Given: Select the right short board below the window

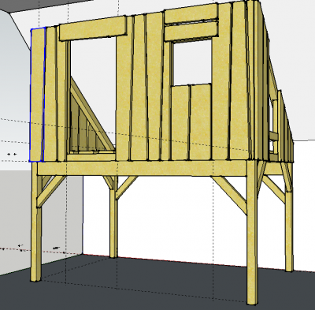Looking at the screenshot, I should [x=201, y=122].
